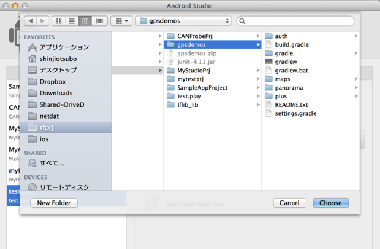Open the item arrangement dropdown
Screen dimensions: 380x249
121,21
